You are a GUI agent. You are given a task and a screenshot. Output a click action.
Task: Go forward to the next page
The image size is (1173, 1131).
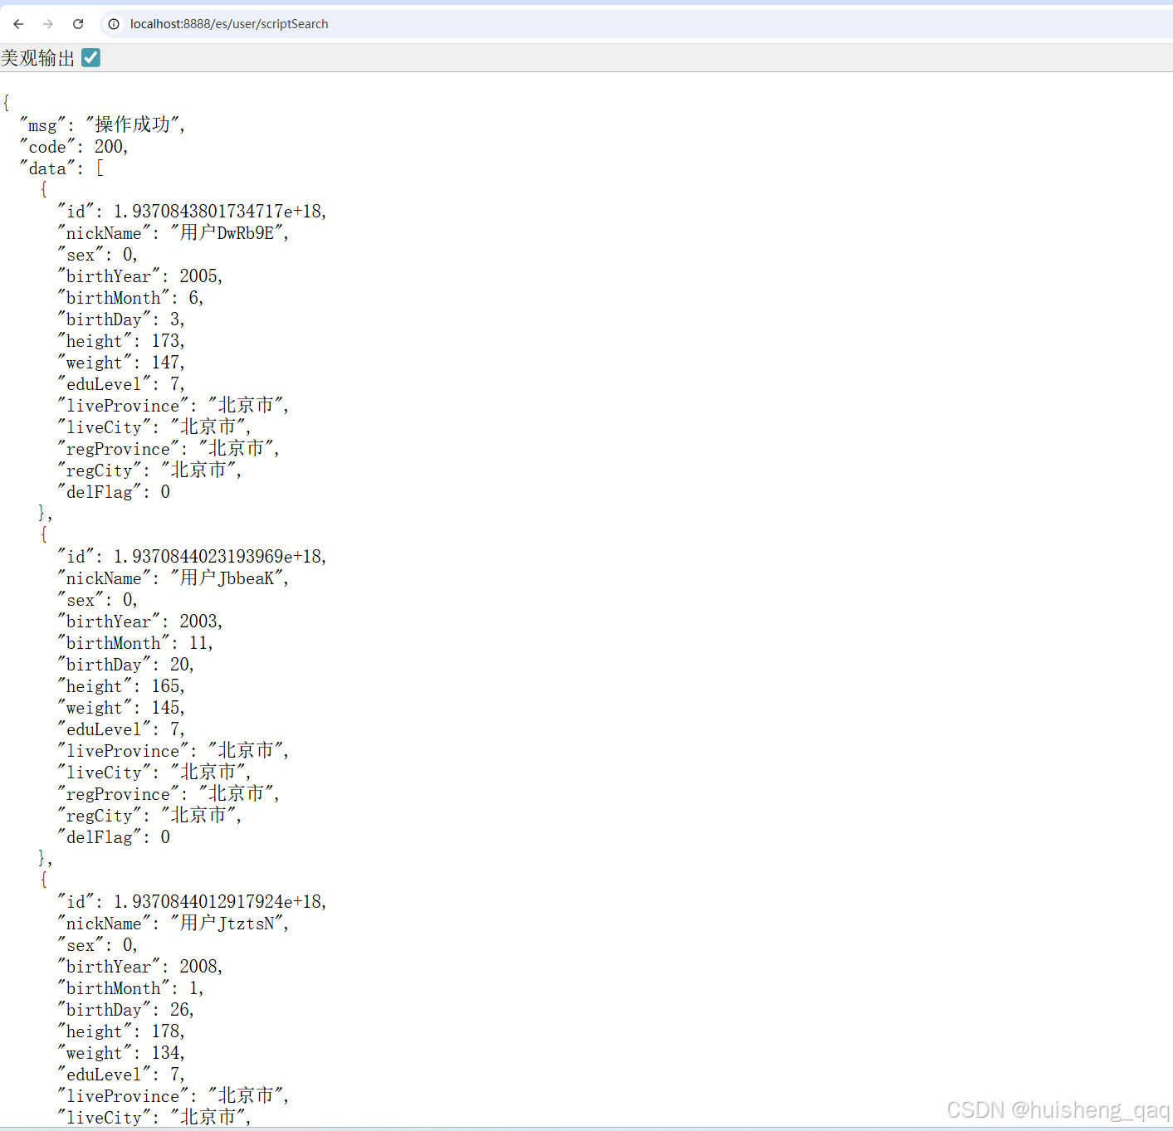click(x=48, y=24)
